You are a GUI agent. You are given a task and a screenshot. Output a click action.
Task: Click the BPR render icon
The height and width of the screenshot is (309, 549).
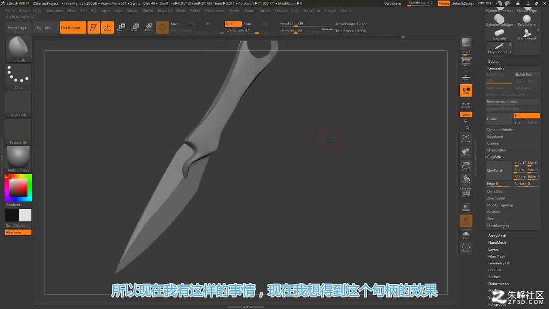tap(466, 42)
